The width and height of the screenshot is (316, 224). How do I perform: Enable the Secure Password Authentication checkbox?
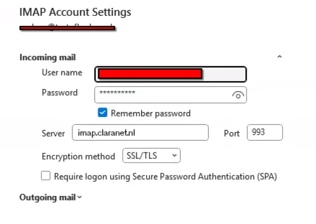(x=46, y=176)
